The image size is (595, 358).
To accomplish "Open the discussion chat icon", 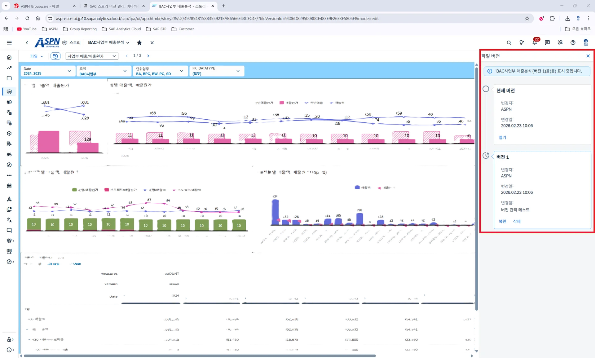I will point(547,42).
